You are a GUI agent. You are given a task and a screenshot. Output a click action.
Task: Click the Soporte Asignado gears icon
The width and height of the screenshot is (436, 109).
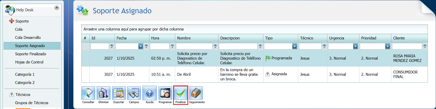[x=82, y=10]
